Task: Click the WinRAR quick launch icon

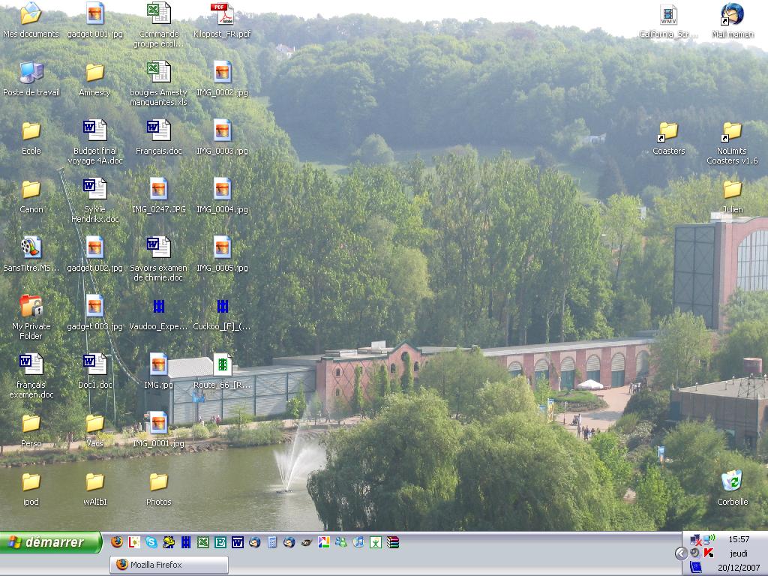Action: pos(393,542)
